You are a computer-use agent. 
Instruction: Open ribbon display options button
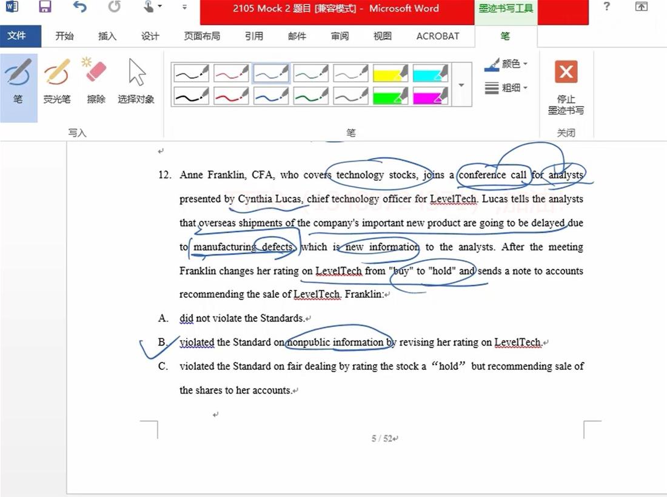click(x=641, y=7)
